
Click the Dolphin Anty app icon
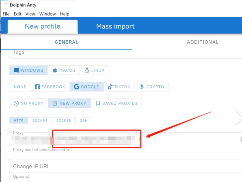6,4
